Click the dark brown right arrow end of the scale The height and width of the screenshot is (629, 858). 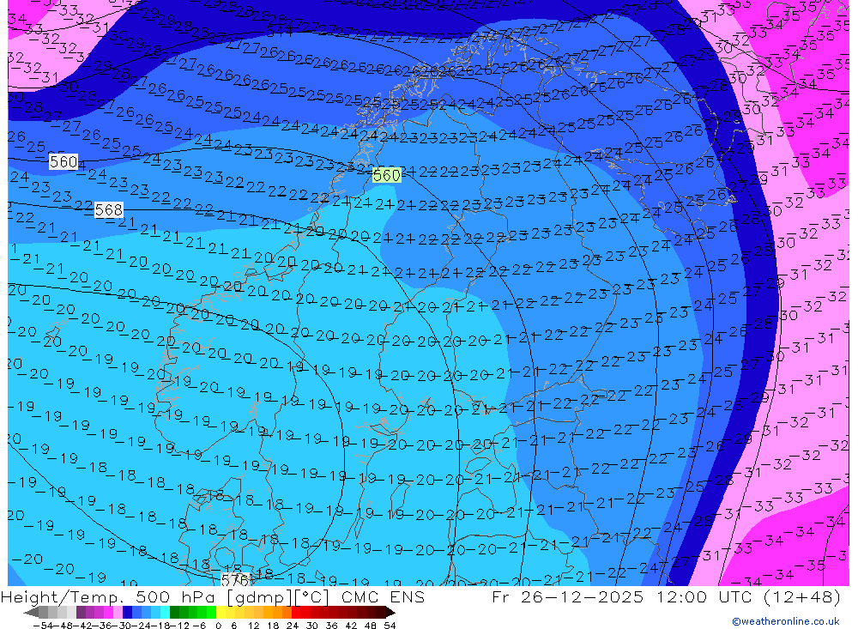(x=390, y=612)
